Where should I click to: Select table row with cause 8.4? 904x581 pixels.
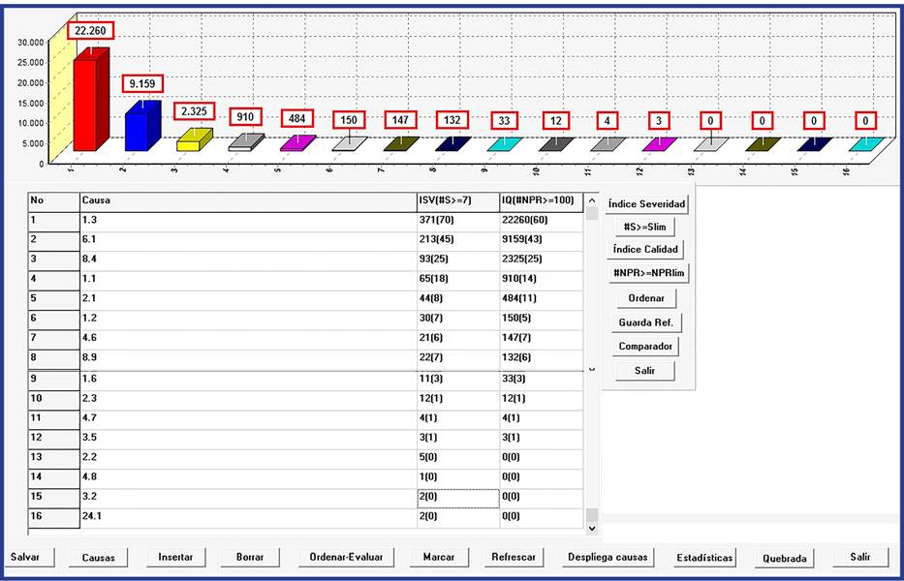click(247, 260)
